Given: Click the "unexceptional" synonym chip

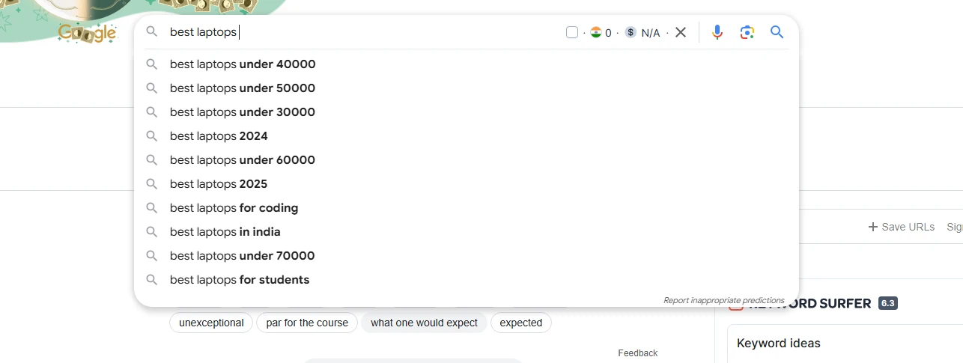Looking at the screenshot, I should (x=211, y=323).
